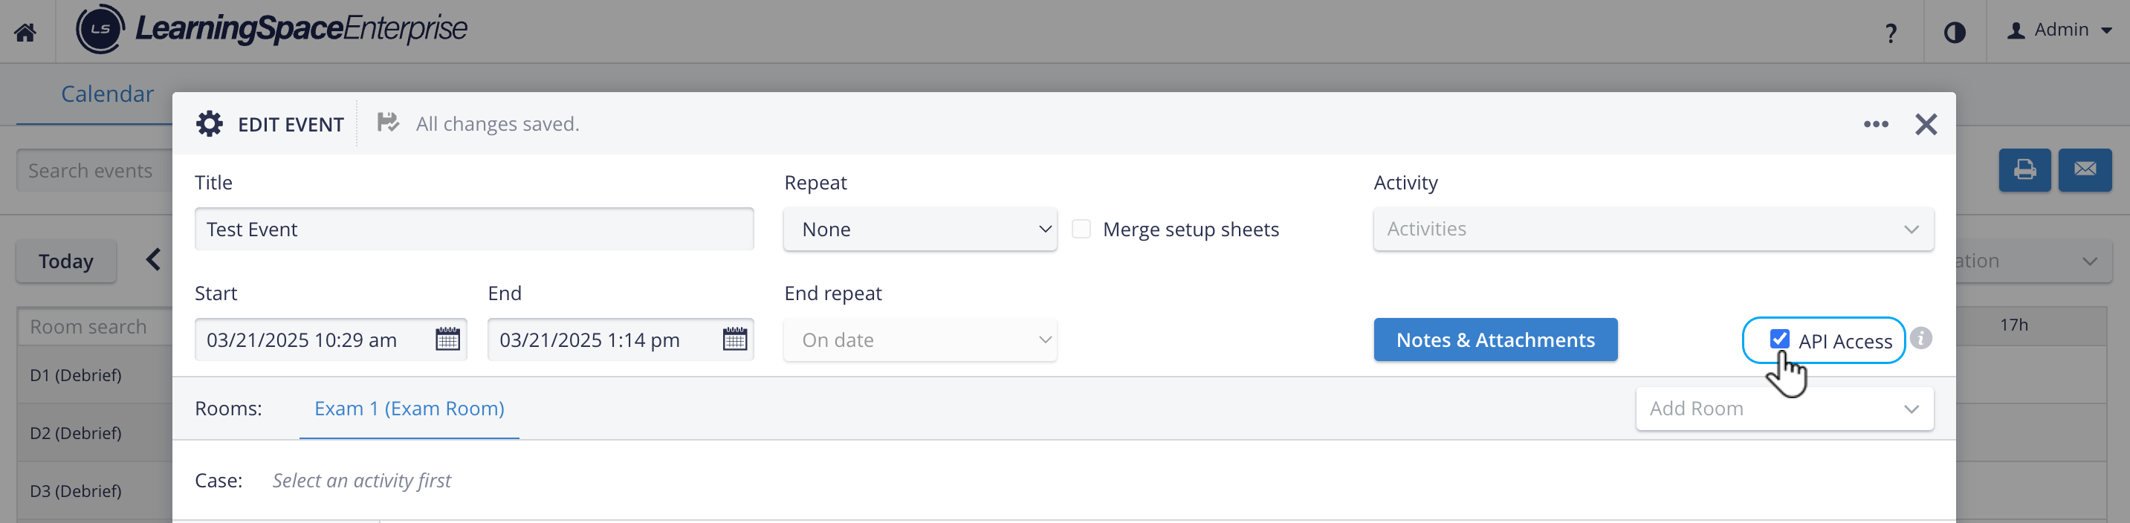Click the Today button
The width and height of the screenshot is (2130, 523).
click(66, 261)
